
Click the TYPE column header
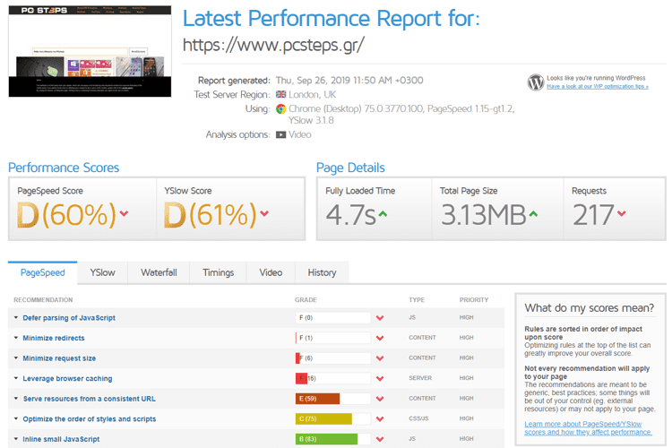[417, 299]
